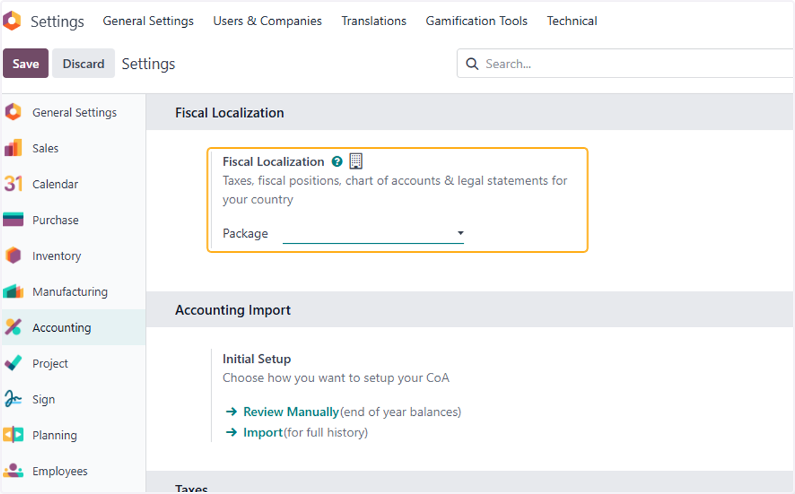Click the Settings breadcrumb text
Viewport: 795px width, 494px height.
[x=148, y=64]
